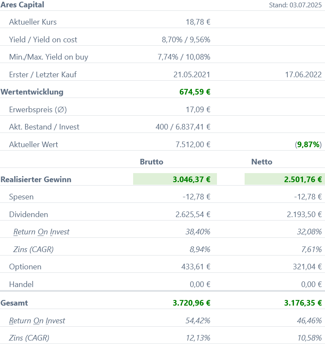Image resolution: width=325 pixels, height=344 pixels.
Task: Select the net total CAGR 10,58%
Action: click(x=309, y=338)
